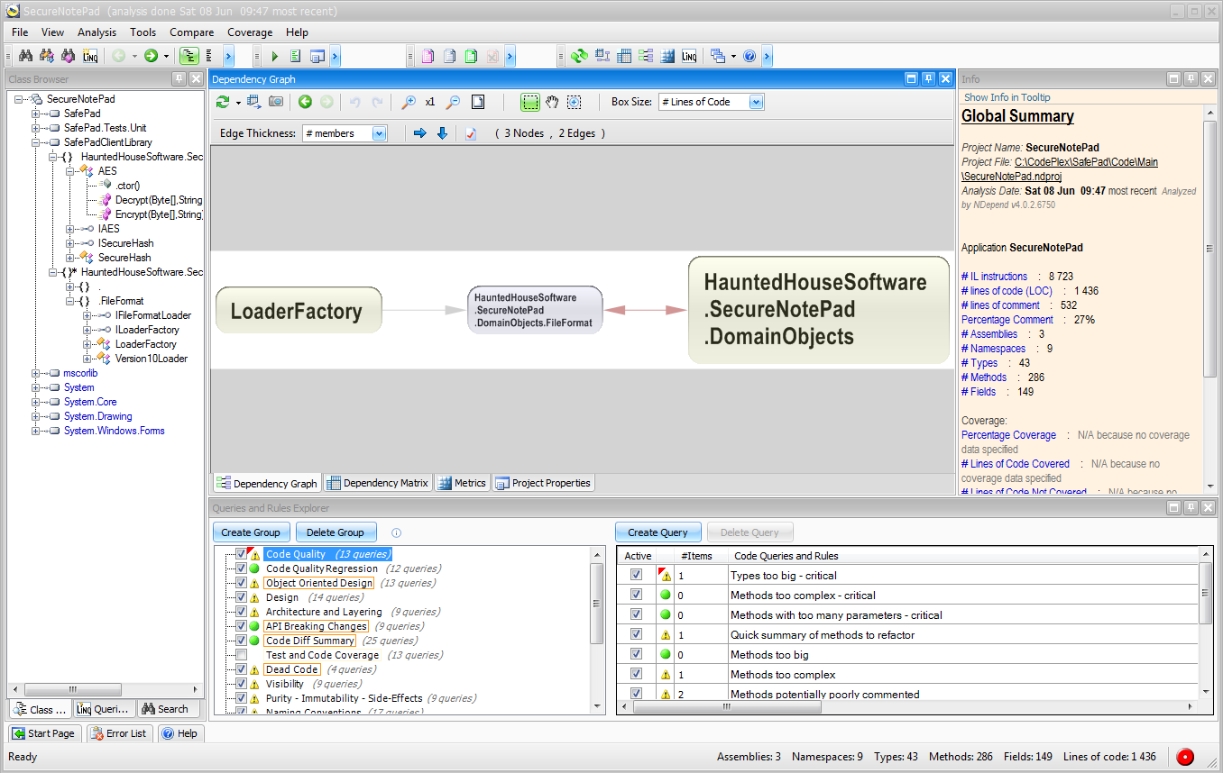Open the Analysis menu
This screenshot has width=1223, height=773.
[x=97, y=32]
